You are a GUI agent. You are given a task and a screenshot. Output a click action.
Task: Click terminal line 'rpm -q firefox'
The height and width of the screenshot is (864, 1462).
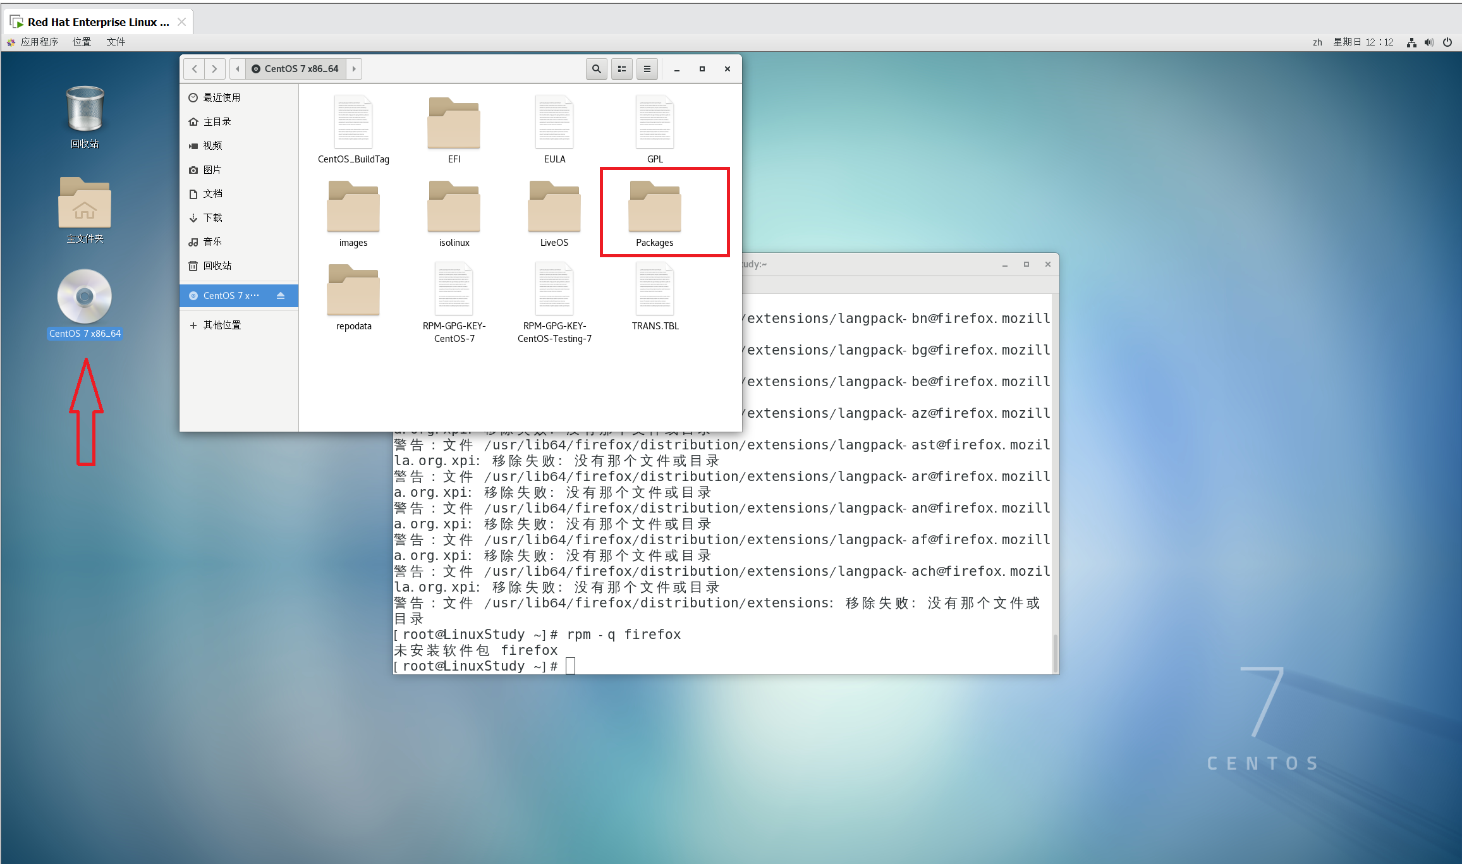[624, 635]
